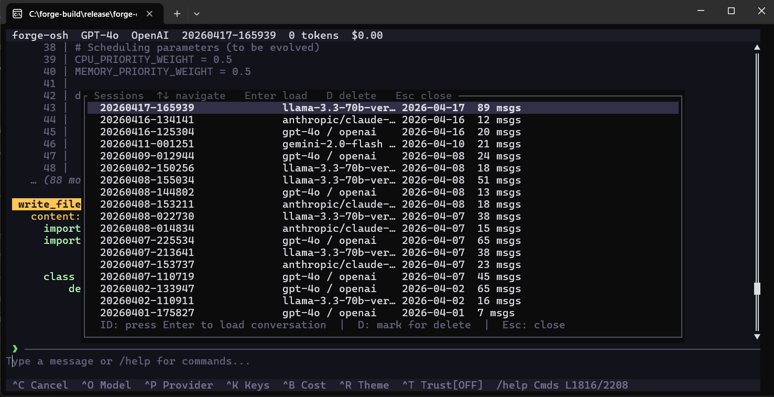This screenshot has width=774, height=397.
Task: Click OpenAI provider in header
Action: click(150, 36)
